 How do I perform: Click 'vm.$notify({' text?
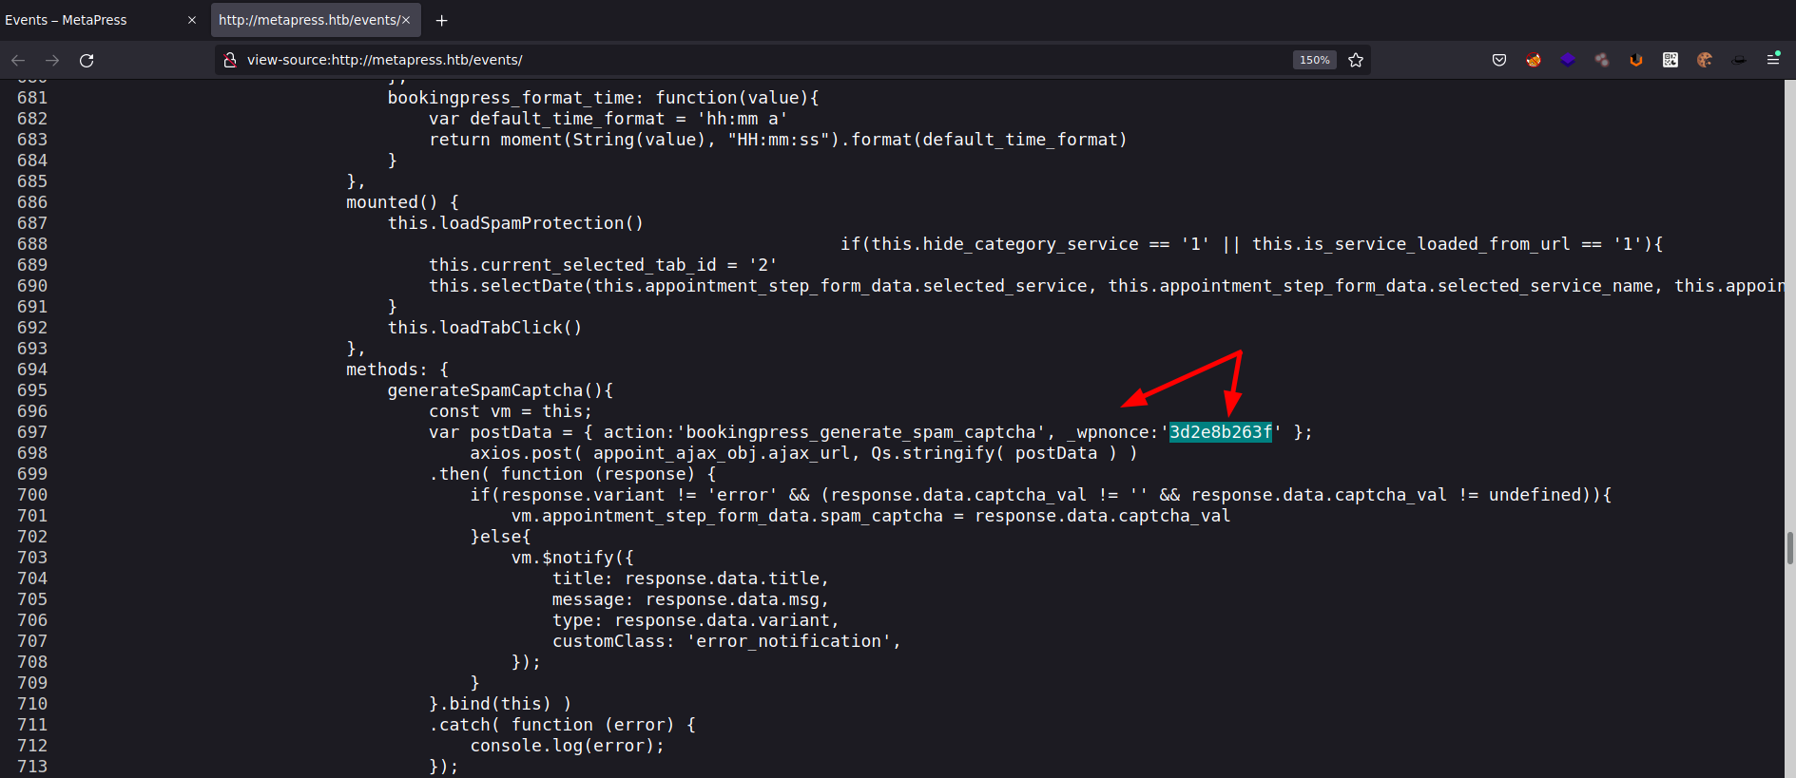[x=572, y=558]
